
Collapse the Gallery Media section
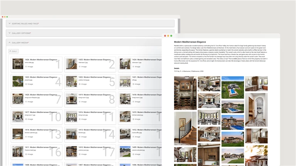[84, 43]
